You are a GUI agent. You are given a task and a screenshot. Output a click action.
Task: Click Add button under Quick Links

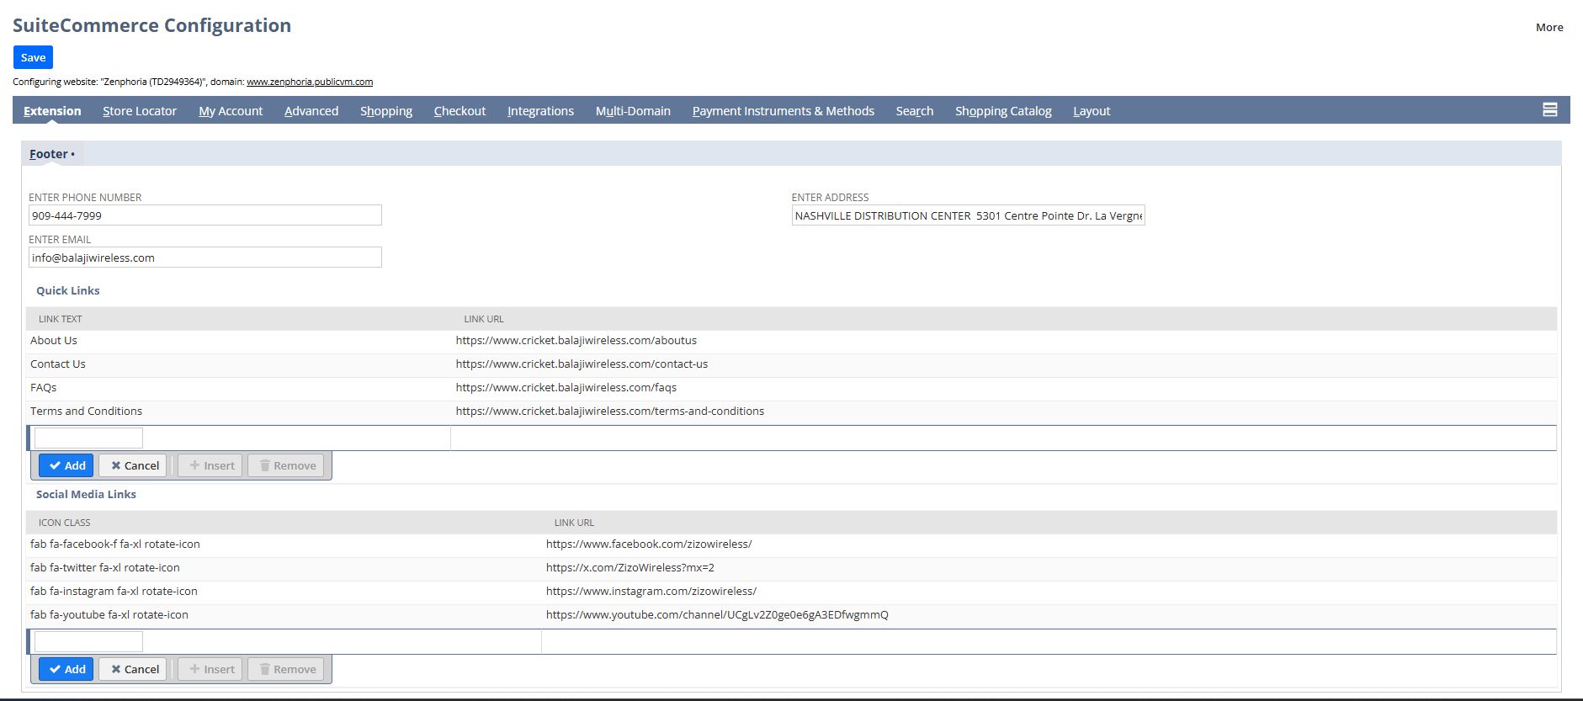point(66,465)
